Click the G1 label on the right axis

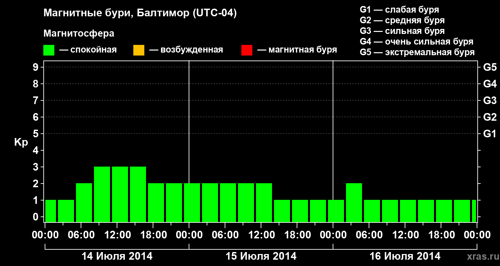[490, 134]
